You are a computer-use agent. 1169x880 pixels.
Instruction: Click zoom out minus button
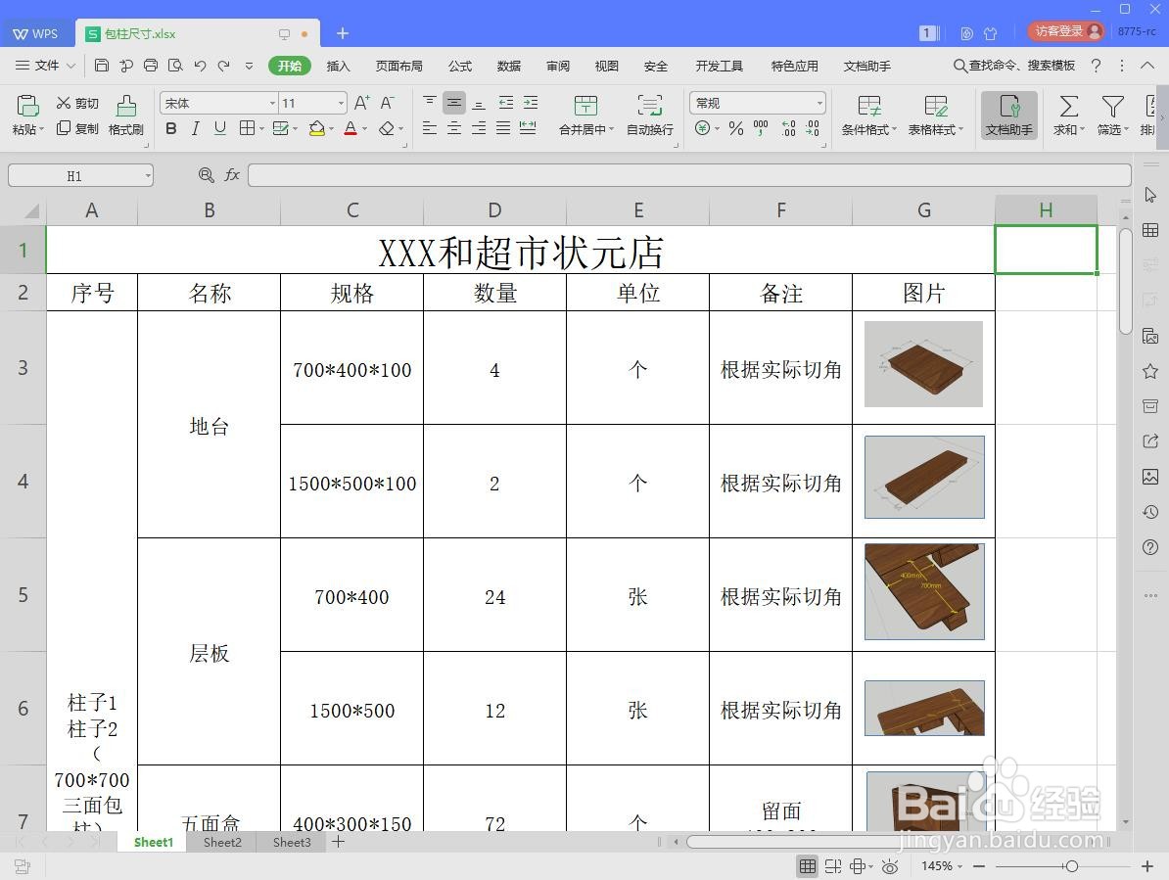point(980,866)
